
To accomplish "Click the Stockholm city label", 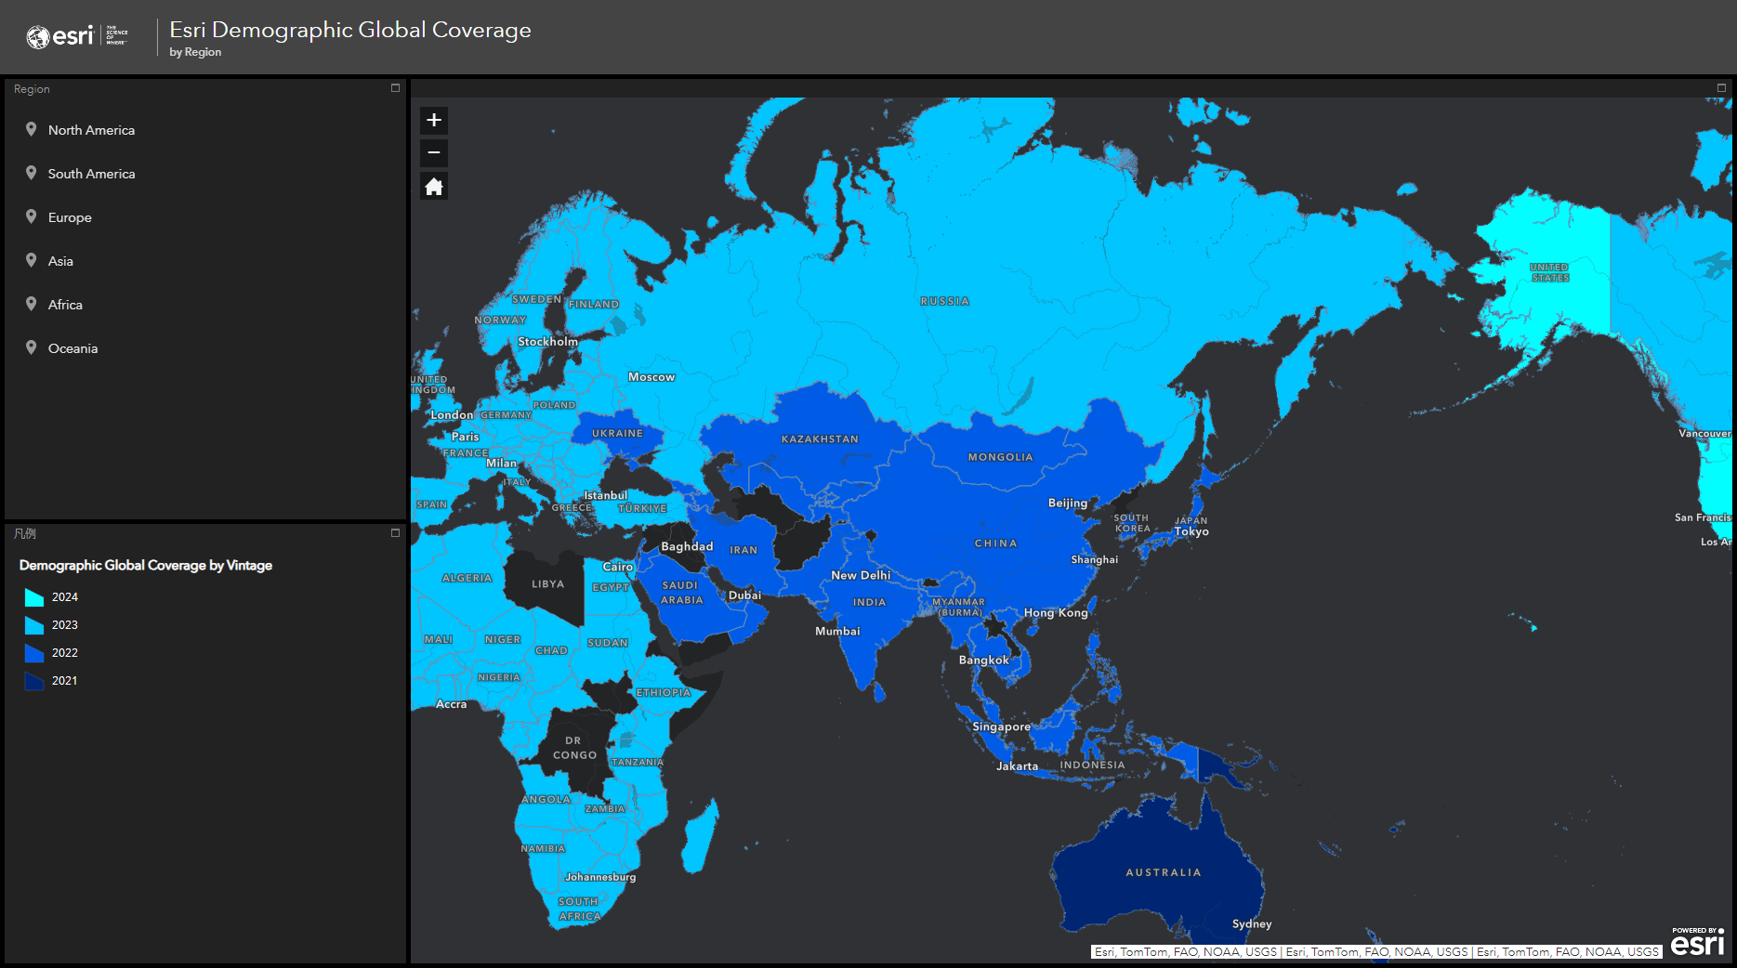I will [547, 342].
